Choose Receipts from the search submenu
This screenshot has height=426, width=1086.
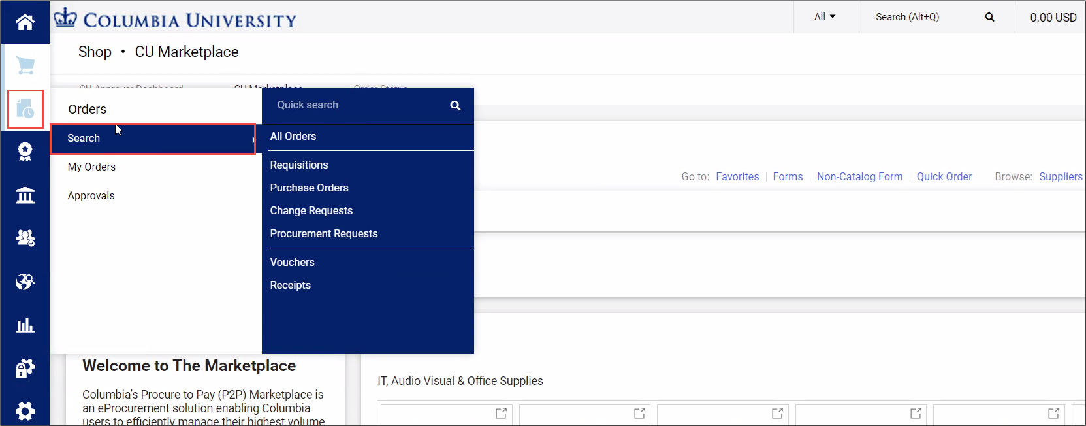pyautogui.click(x=291, y=285)
